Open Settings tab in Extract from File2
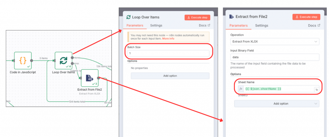Viewport: 329px width, 137px height. coord(262,25)
